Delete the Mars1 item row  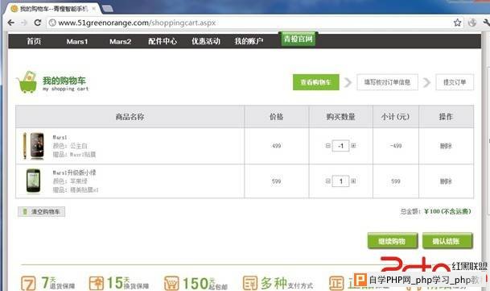446,146
